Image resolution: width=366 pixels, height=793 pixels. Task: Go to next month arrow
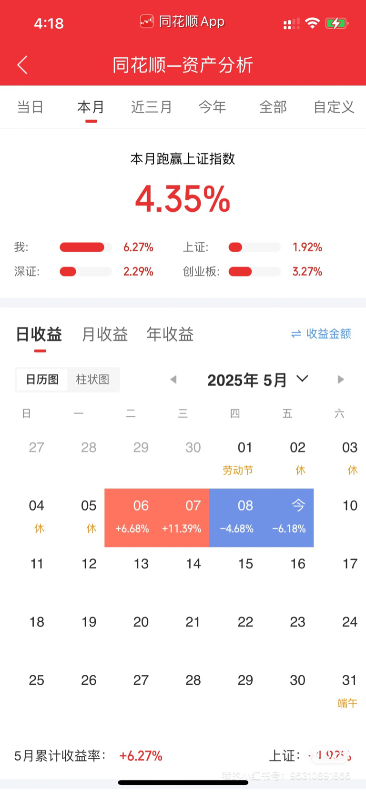pyautogui.click(x=340, y=380)
